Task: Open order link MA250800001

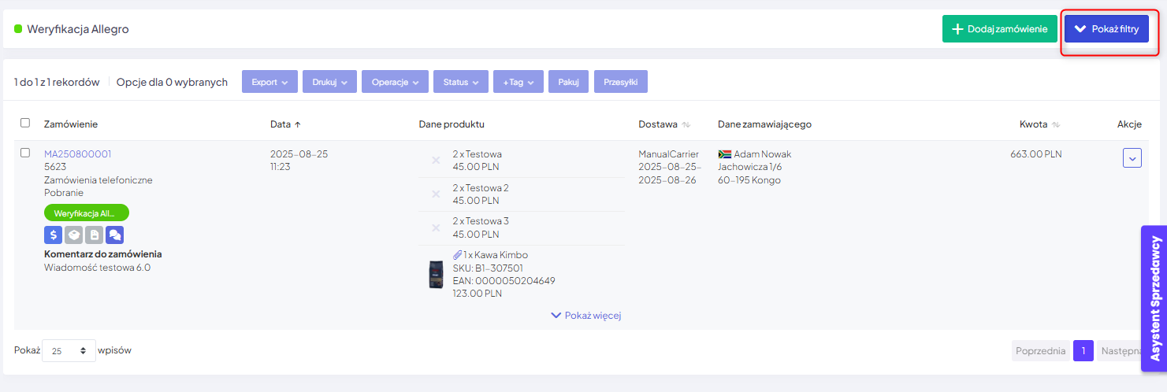Action: tap(77, 154)
